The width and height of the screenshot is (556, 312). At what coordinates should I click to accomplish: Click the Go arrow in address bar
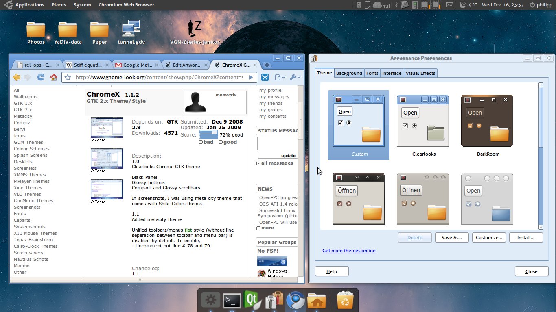[251, 77]
